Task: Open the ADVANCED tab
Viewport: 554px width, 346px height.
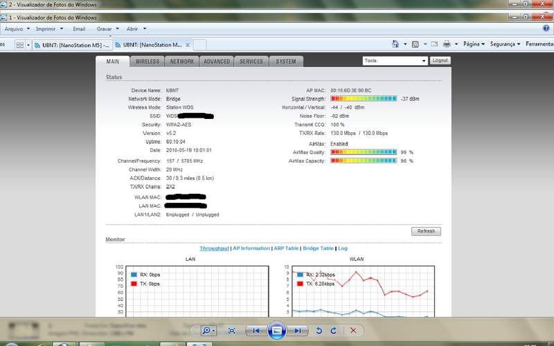Action: 217,62
